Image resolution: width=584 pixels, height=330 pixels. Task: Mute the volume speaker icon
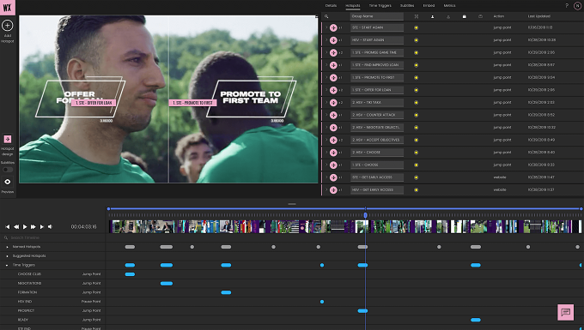pyautogui.click(x=50, y=226)
